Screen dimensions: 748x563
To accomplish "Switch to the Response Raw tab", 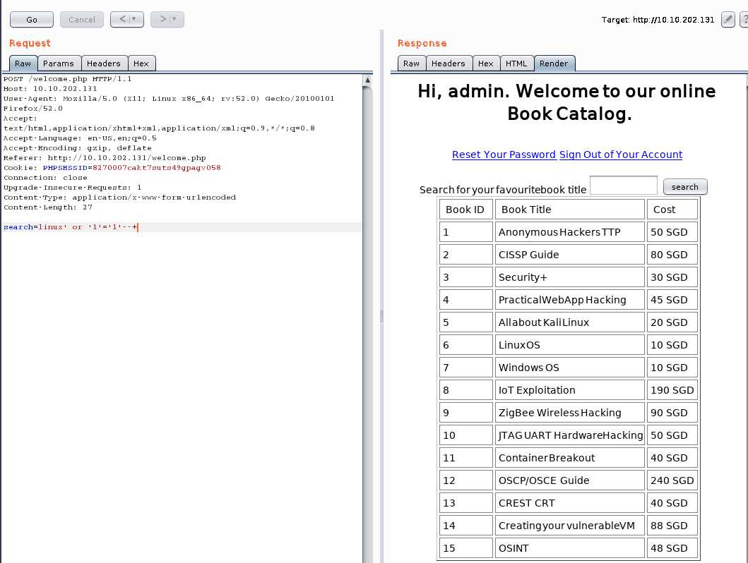I will [411, 63].
